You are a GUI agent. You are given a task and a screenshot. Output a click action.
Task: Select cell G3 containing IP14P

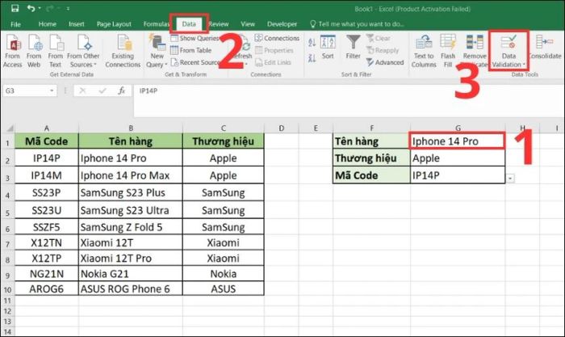pyautogui.click(x=458, y=175)
